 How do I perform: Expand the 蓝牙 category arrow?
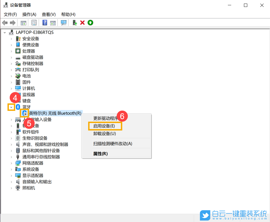coord(12,107)
